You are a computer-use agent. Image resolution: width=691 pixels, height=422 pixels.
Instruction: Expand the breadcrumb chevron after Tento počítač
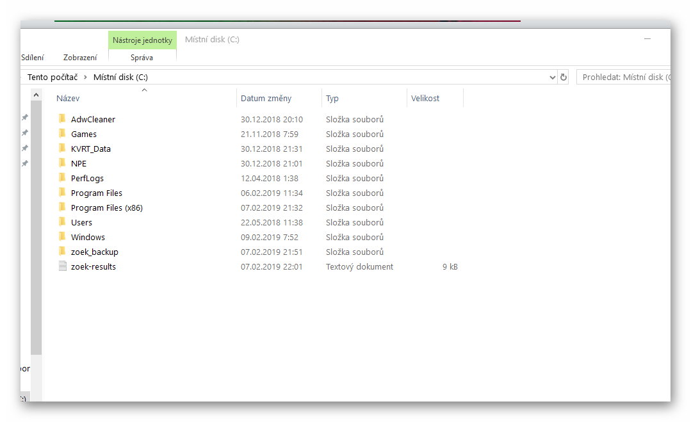[x=85, y=77]
